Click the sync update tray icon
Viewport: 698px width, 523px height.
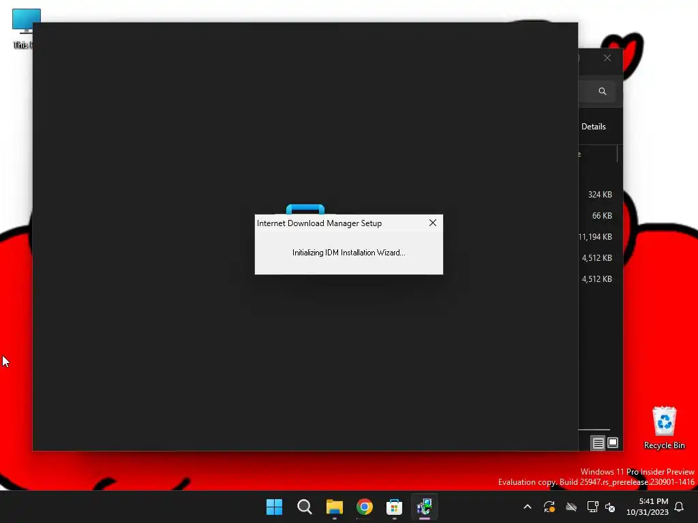point(549,507)
